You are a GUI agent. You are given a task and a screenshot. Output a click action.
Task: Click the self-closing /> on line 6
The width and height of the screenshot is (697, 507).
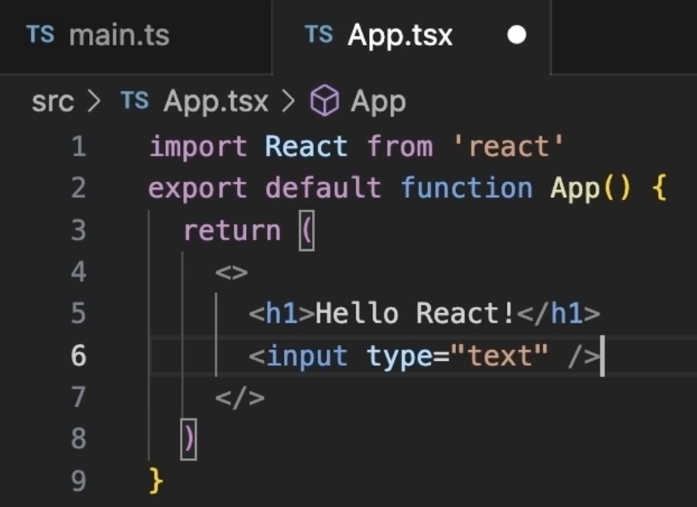click(x=584, y=357)
